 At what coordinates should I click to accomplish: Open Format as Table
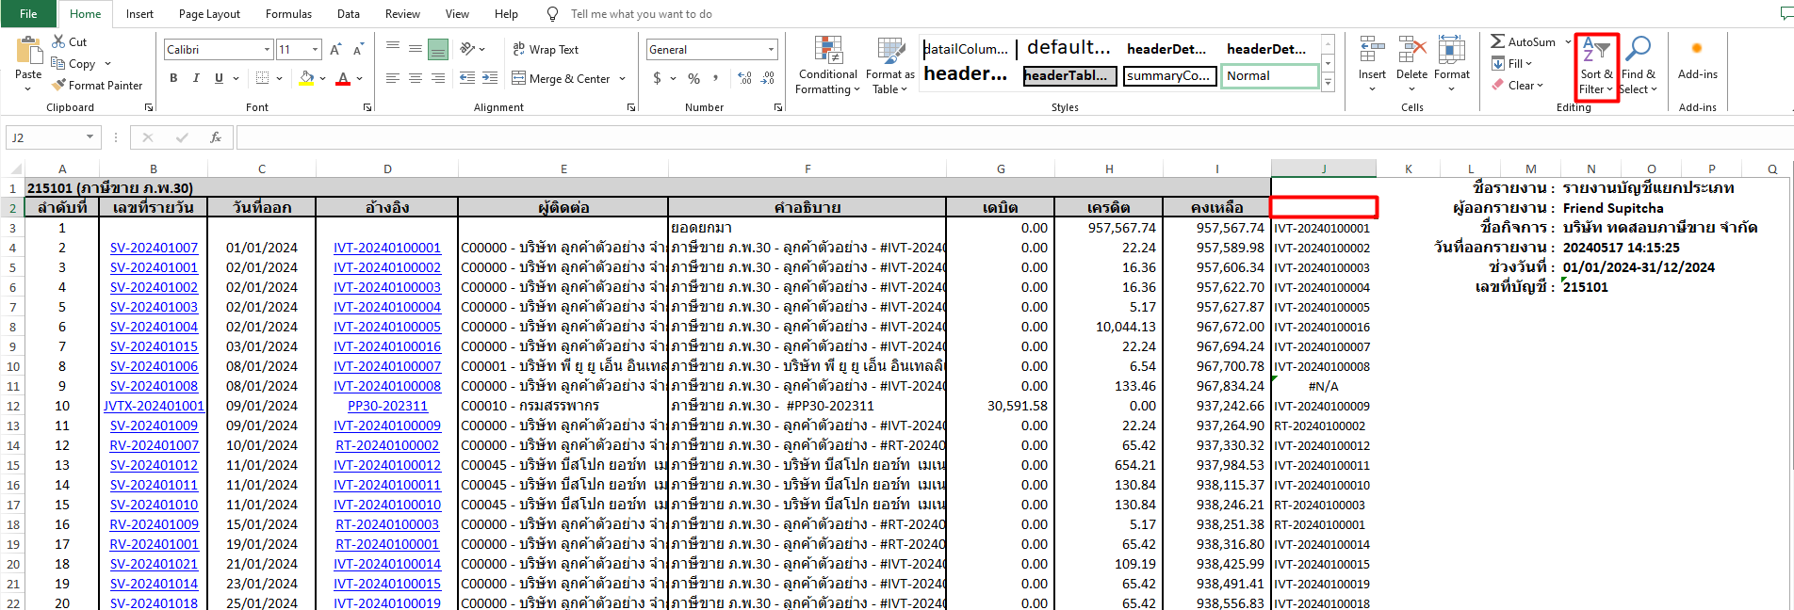(x=889, y=66)
